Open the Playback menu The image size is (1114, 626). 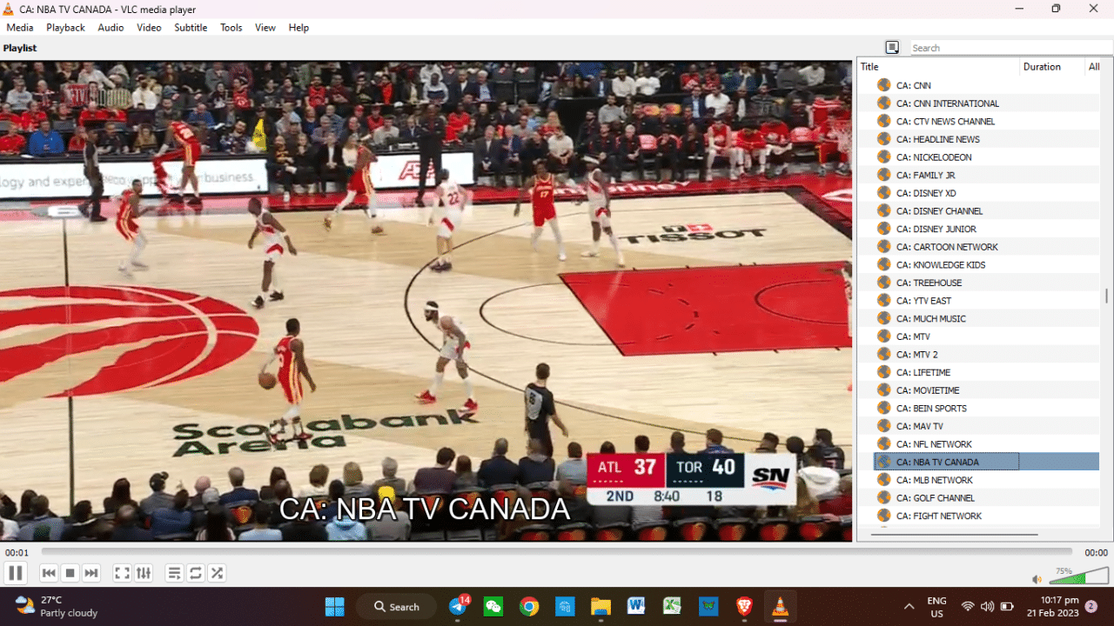tap(65, 28)
